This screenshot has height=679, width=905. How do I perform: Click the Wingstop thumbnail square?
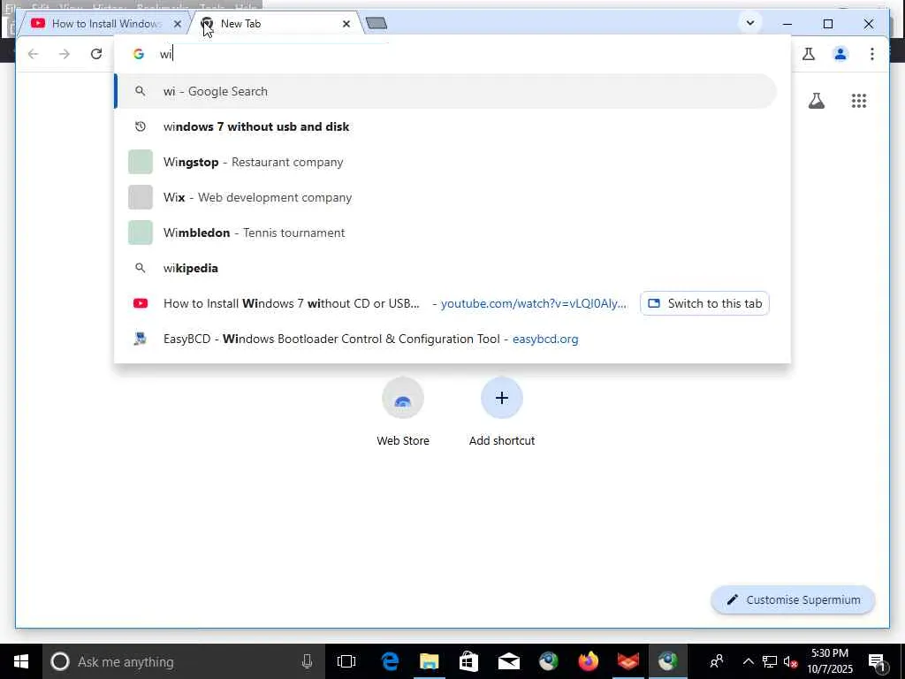click(x=141, y=162)
